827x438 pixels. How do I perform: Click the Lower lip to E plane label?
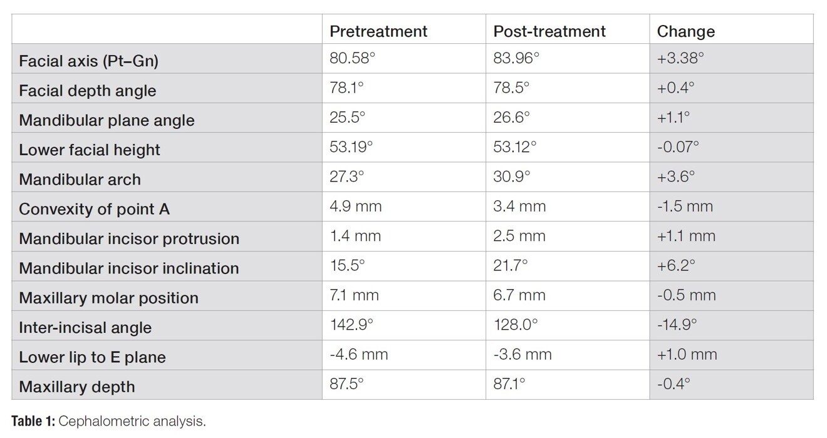[92, 357]
